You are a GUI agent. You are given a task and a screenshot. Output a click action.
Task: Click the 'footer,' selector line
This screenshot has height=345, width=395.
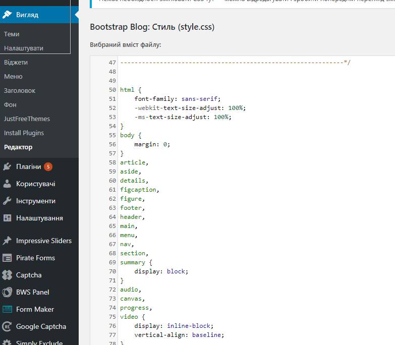click(133, 208)
